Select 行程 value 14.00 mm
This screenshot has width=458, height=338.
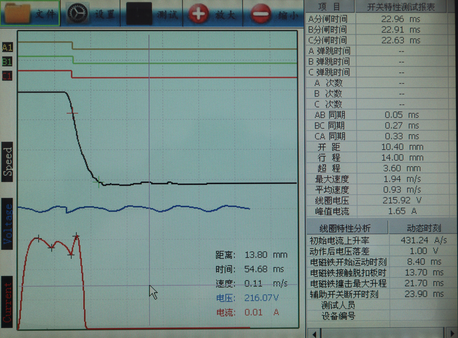[x=402, y=157]
